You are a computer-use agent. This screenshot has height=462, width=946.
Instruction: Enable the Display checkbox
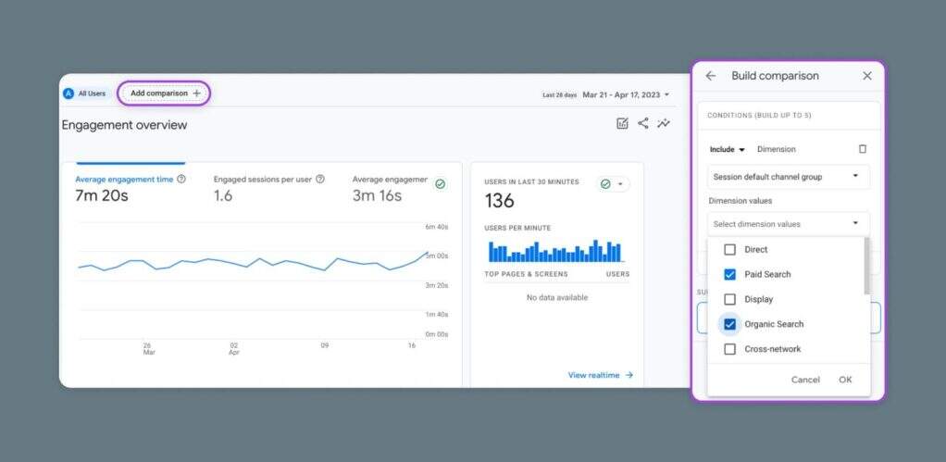[x=729, y=300]
